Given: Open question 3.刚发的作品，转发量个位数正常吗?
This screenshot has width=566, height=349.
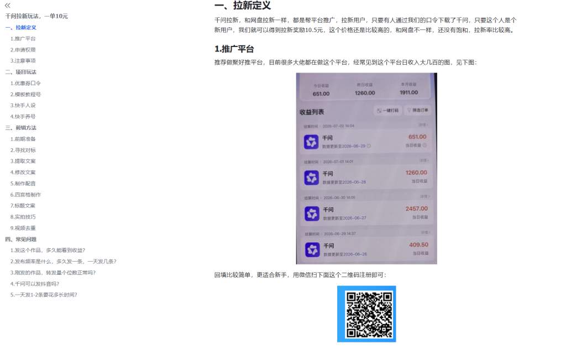Looking at the screenshot, I should 53,273.
